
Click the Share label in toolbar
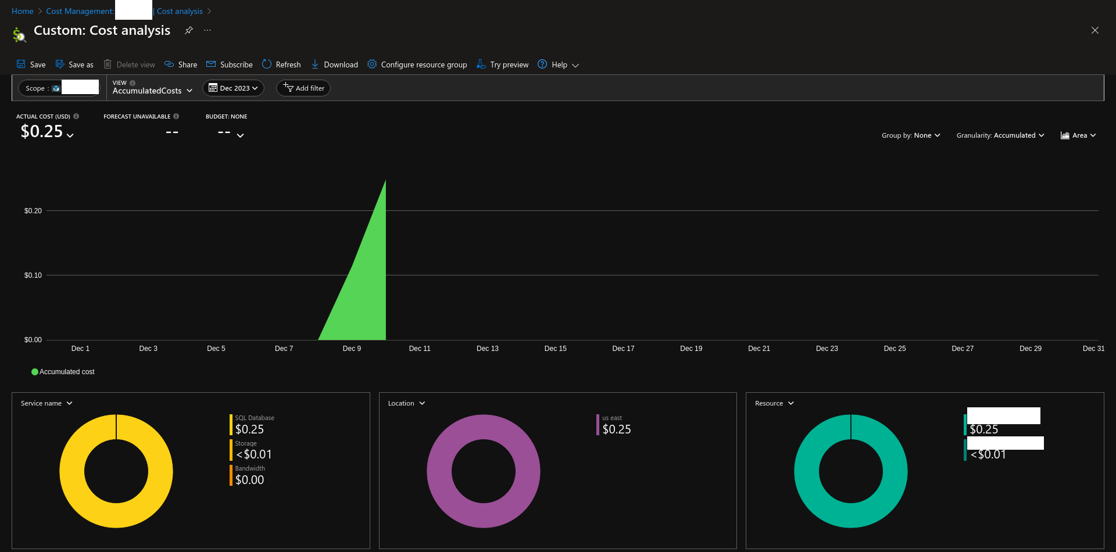tap(188, 64)
